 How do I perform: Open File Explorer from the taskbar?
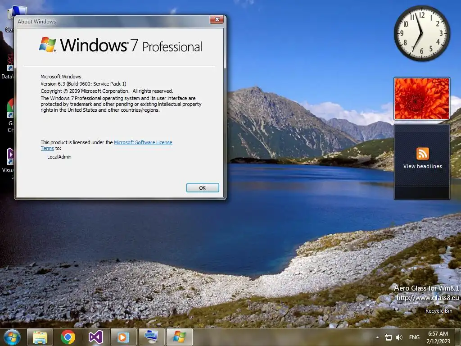tap(40, 337)
